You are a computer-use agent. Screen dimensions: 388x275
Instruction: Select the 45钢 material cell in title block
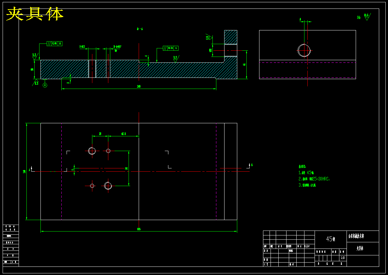pyautogui.click(x=331, y=239)
